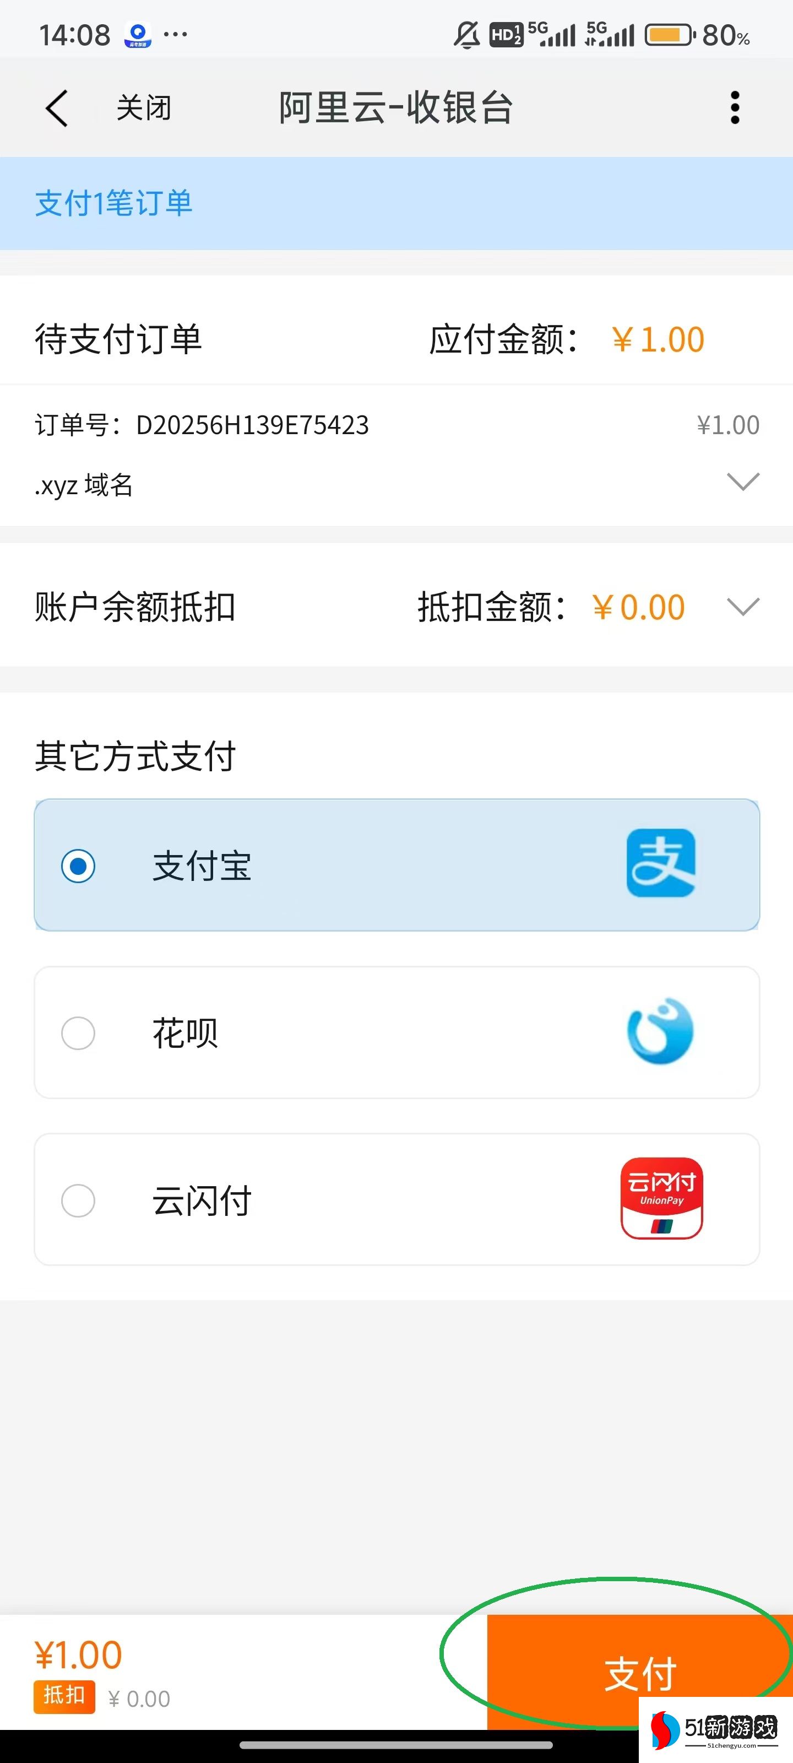Open the three-dot more options menu
Screen dimensions: 793x1763
(x=735, y=108)
